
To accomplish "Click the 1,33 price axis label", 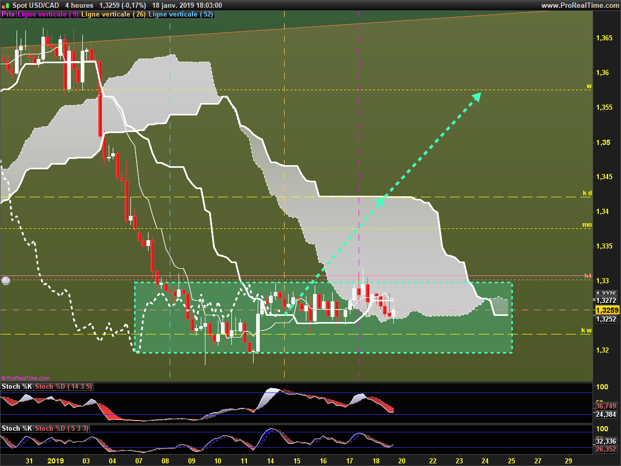I will tap(602, 281).
